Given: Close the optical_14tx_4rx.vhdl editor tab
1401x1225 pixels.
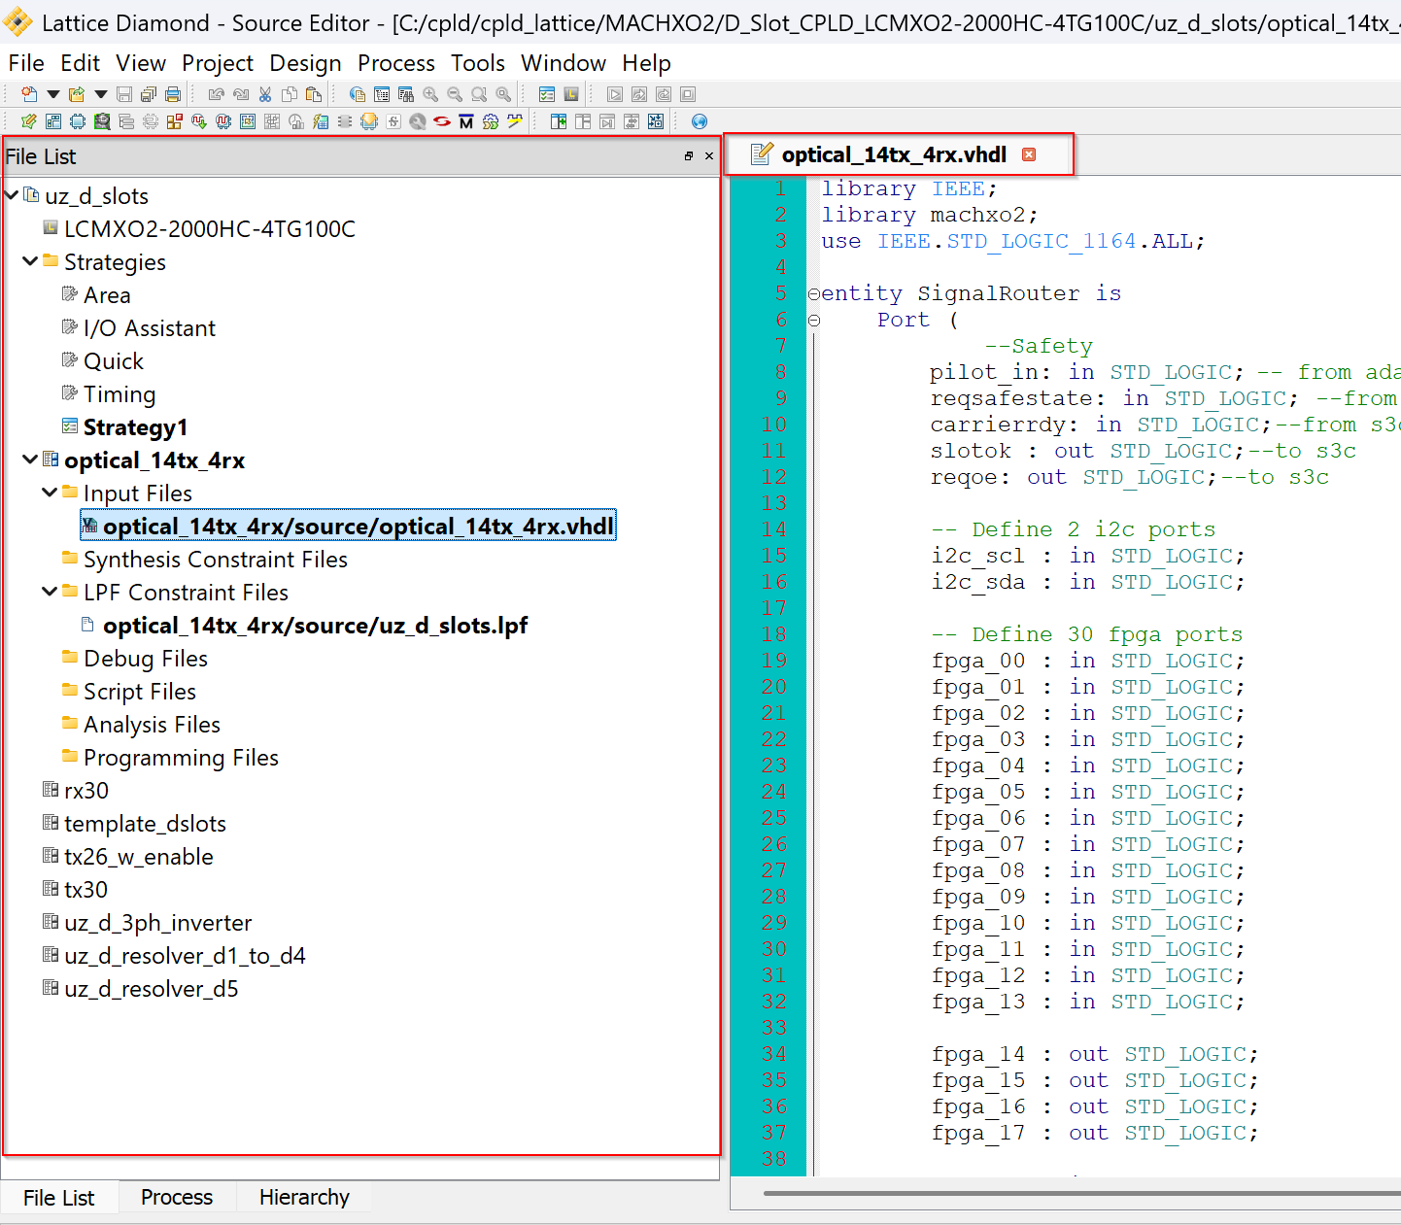Looking at the screenshot, I should [1029, 154].
